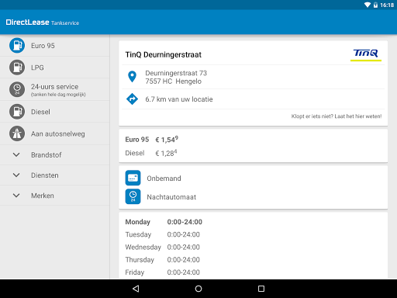The image size is (397, 298).
Task: Select the Aan autosnelweg highway icon
Action: coord(17,133)
